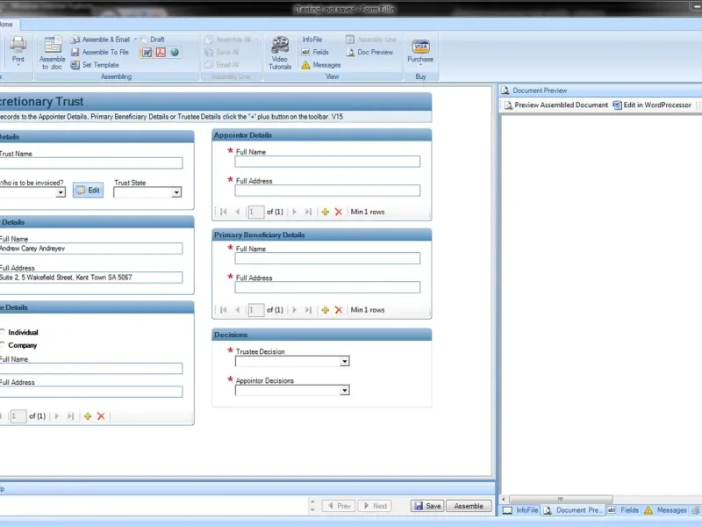Switch to the Messages bottom tab
The width and height of the screenshot is (702, 527).
pyautogui.click(x=665, y=510)
